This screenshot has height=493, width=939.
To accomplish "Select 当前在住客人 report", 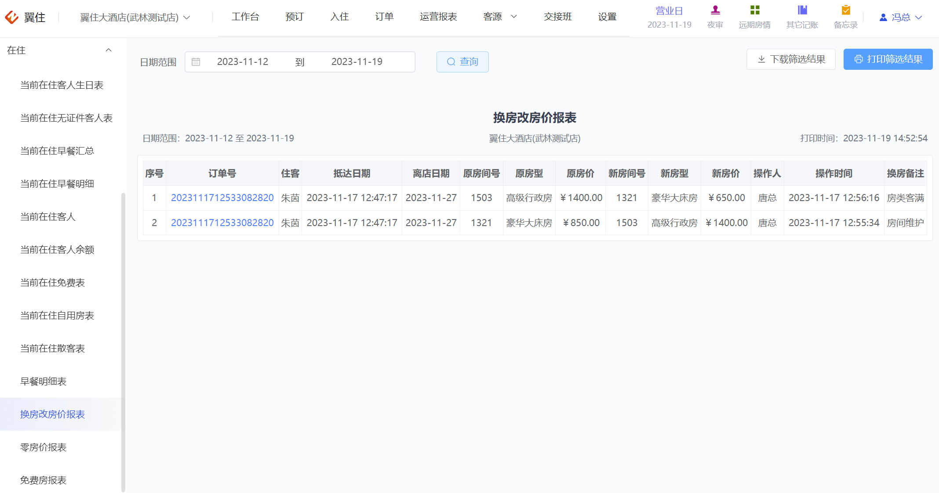I will [48, 217].
